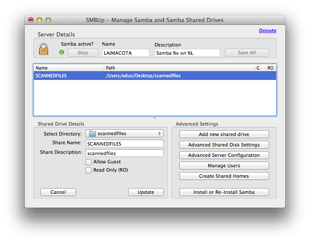The image size is (310, 242).
Task: Sort shares by Path column header
Action: point(179,68)
